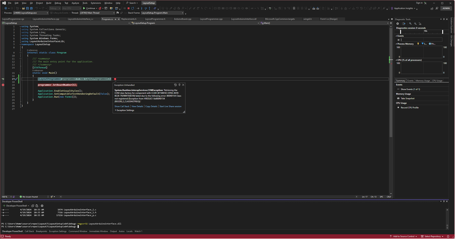The width and height of the screenshot is (455, 239).
Task: Click the Save All files icon
Action: [31, 8]
